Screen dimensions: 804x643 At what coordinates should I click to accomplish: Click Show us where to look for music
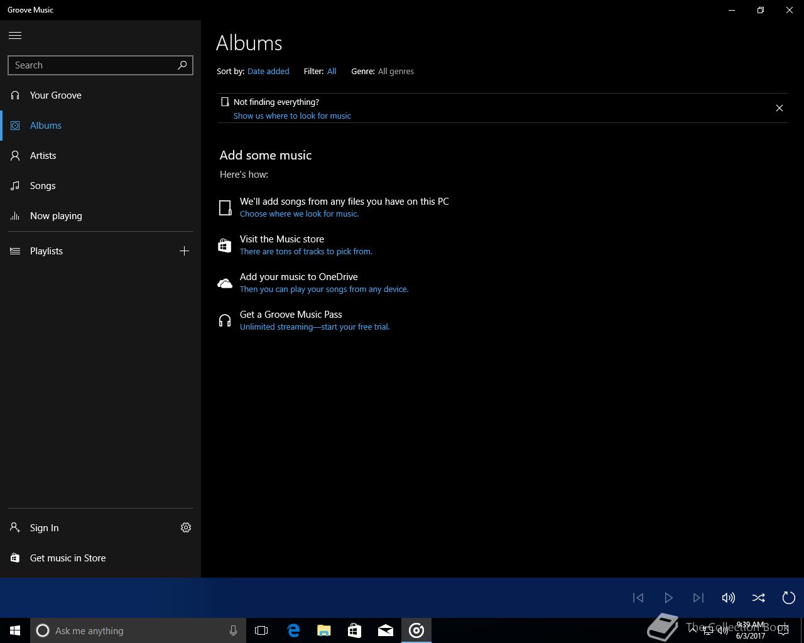click(x=292, y=116)
